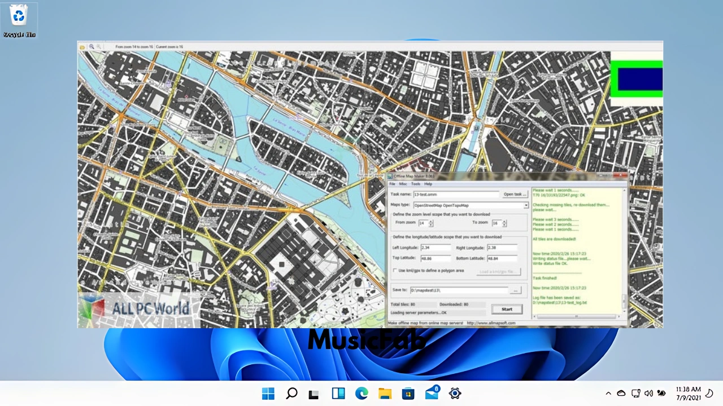The height and width of the screenshot is (406, 723).
Task: Click the Load a kml/gpx file button
Action: [x=499, y=272]
